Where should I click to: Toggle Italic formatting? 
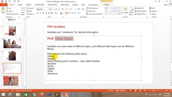pyautogui.click(x=41, y=13)
